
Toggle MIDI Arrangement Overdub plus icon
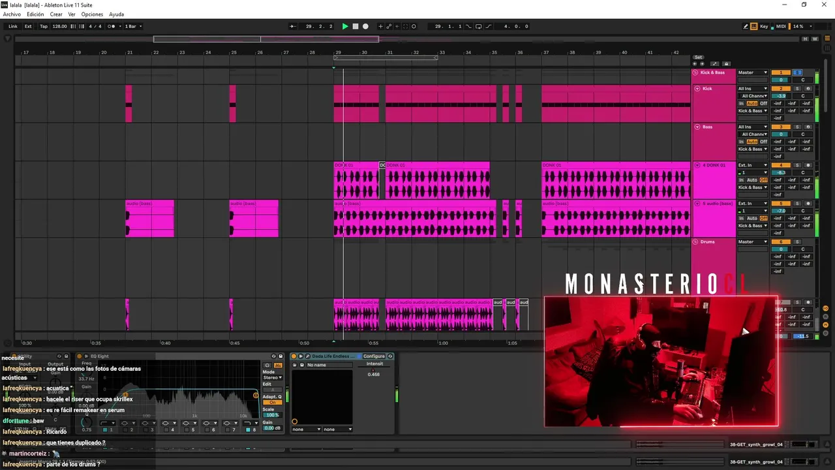(381, 26)
